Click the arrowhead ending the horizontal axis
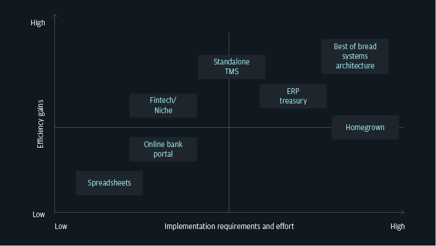 coord(403,213)
